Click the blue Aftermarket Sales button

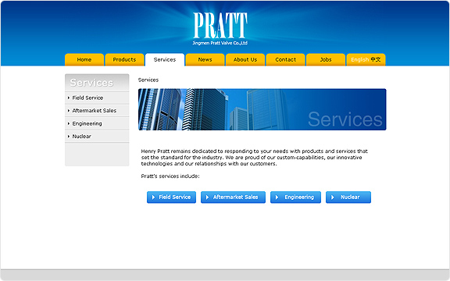(233, 197)
